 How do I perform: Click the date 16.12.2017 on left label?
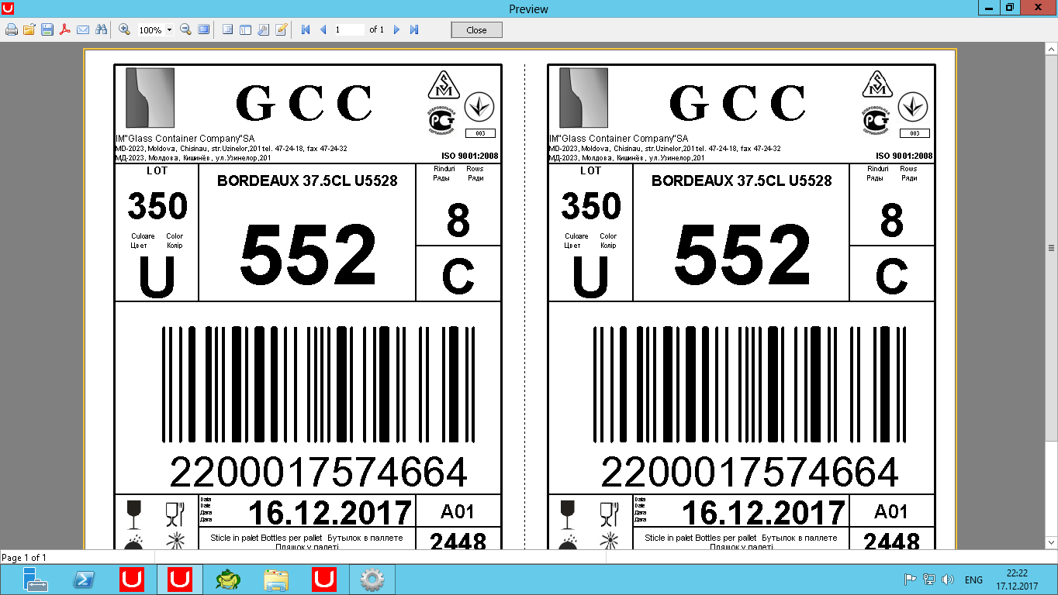click(x=330, y=513)
